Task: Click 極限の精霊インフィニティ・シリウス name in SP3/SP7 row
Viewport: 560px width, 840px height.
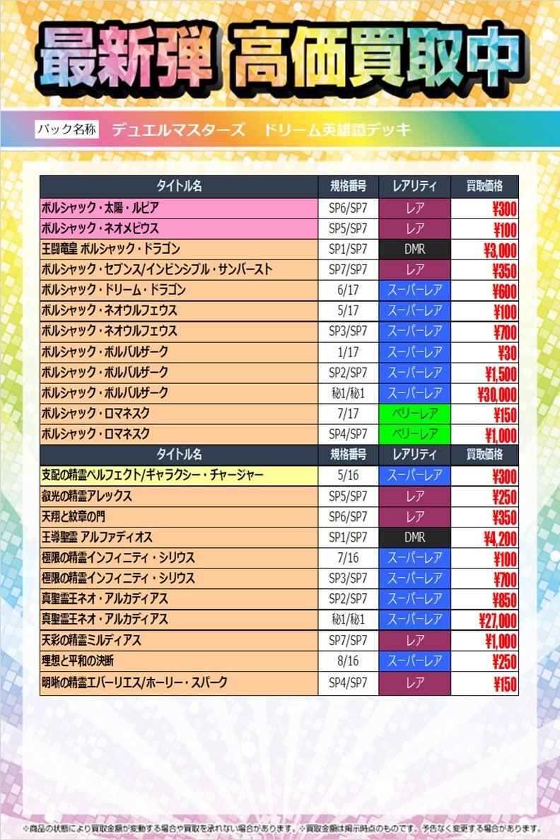Action: point(118,578)
